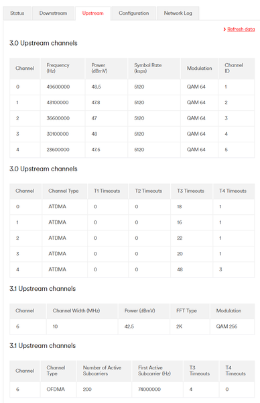Image resolution: width=260 pixels, height=403 pixels.
Task: Click the T3 Timeouts header in ATDMA table
Action: pyautogui.click(x=192, y=191)
